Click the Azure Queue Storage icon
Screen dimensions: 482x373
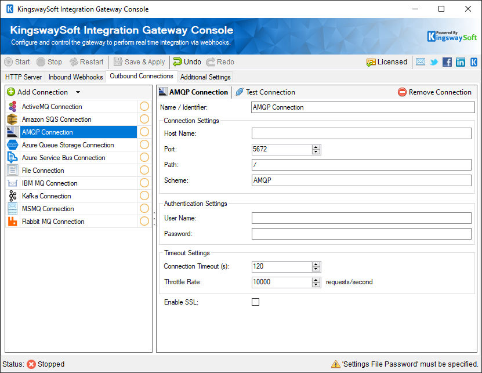[13, 145]
